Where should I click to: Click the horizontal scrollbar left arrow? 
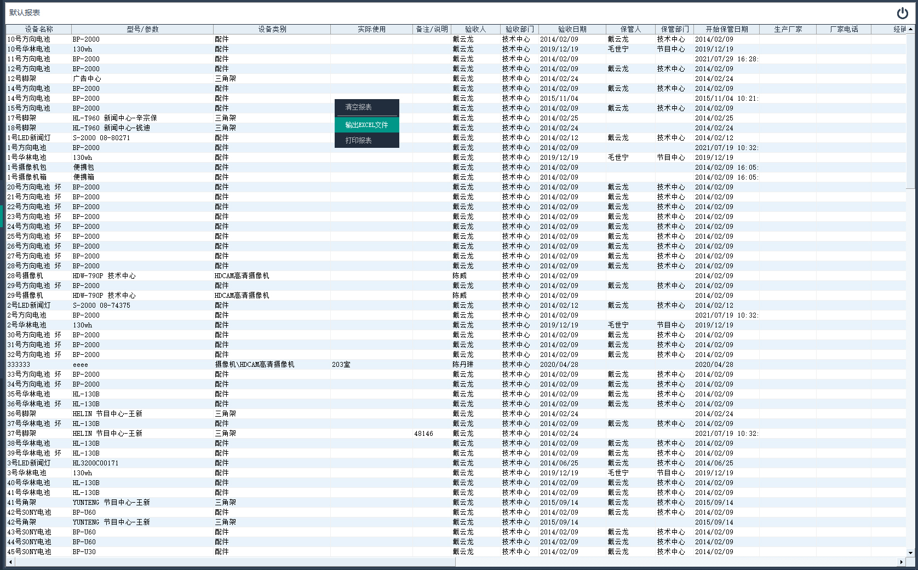tap(10, 562)
